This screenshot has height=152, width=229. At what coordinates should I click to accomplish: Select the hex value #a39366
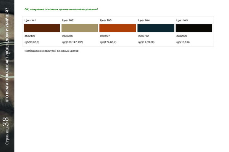(68, 36)
